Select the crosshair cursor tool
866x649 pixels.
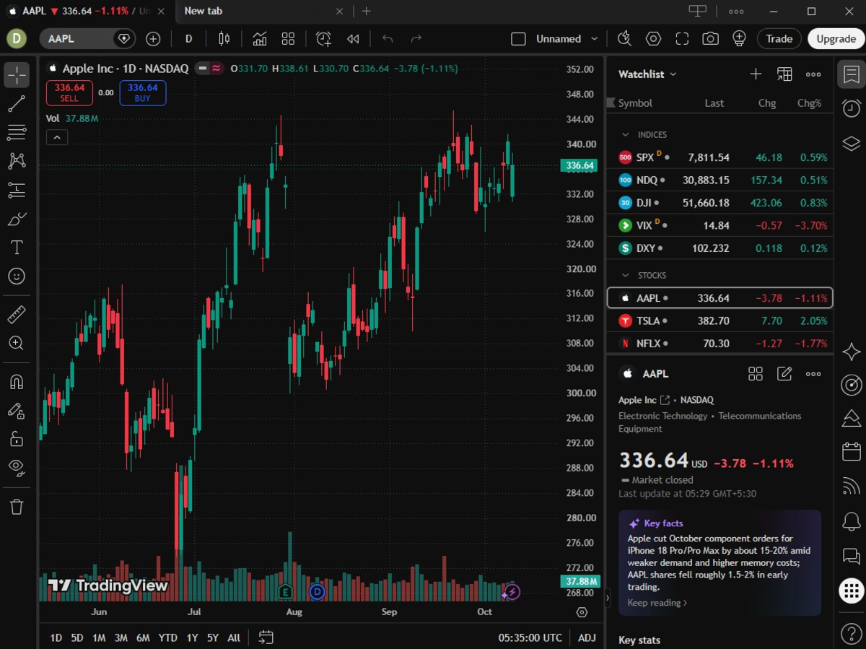point(17,74)
